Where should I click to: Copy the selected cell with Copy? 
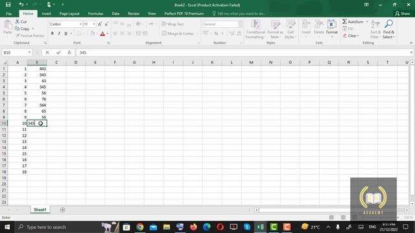click(22, 28)
